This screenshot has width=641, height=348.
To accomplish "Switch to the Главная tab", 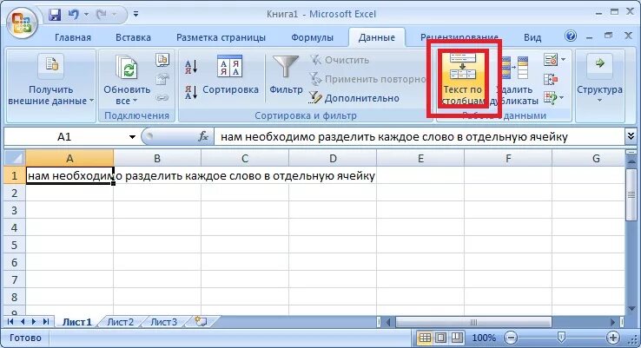I will point(73,37).
